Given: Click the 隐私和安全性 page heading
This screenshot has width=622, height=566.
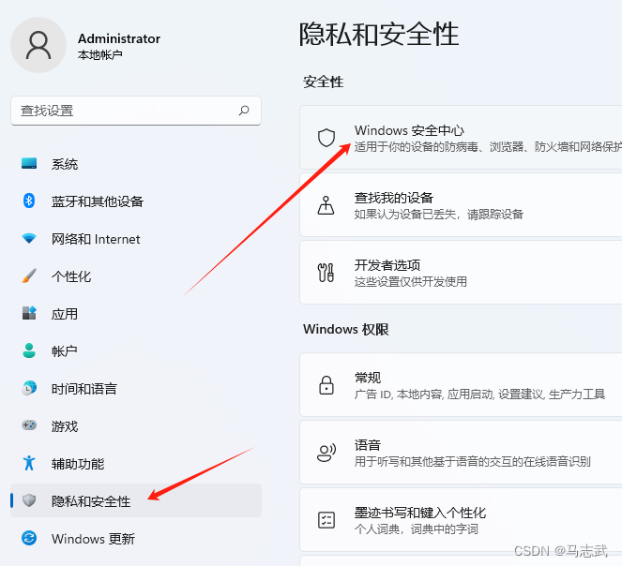Looking at the screenshot, I should tap(379, 34).
